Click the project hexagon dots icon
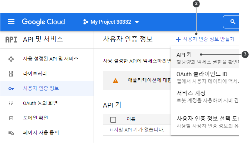The width and height of the screenshot is (249, 143). tap(85, 22)
